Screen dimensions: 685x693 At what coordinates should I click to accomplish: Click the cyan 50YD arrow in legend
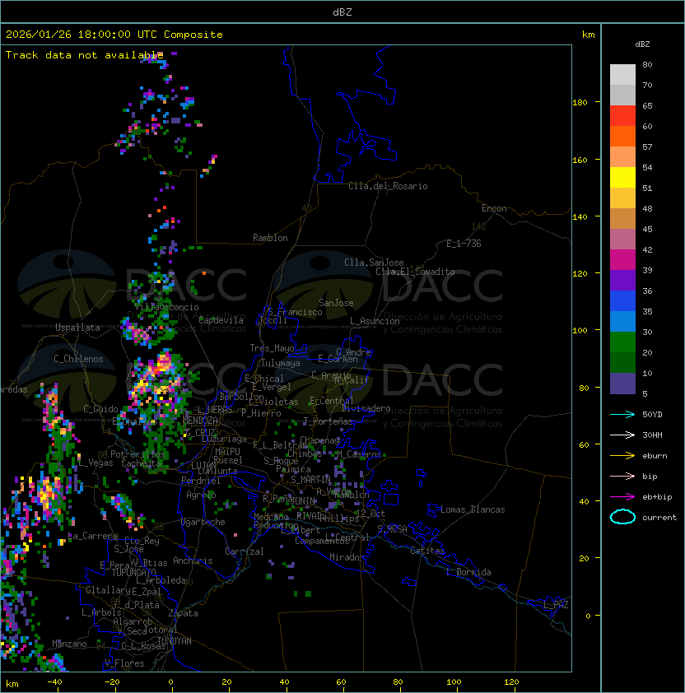(622, 415)
